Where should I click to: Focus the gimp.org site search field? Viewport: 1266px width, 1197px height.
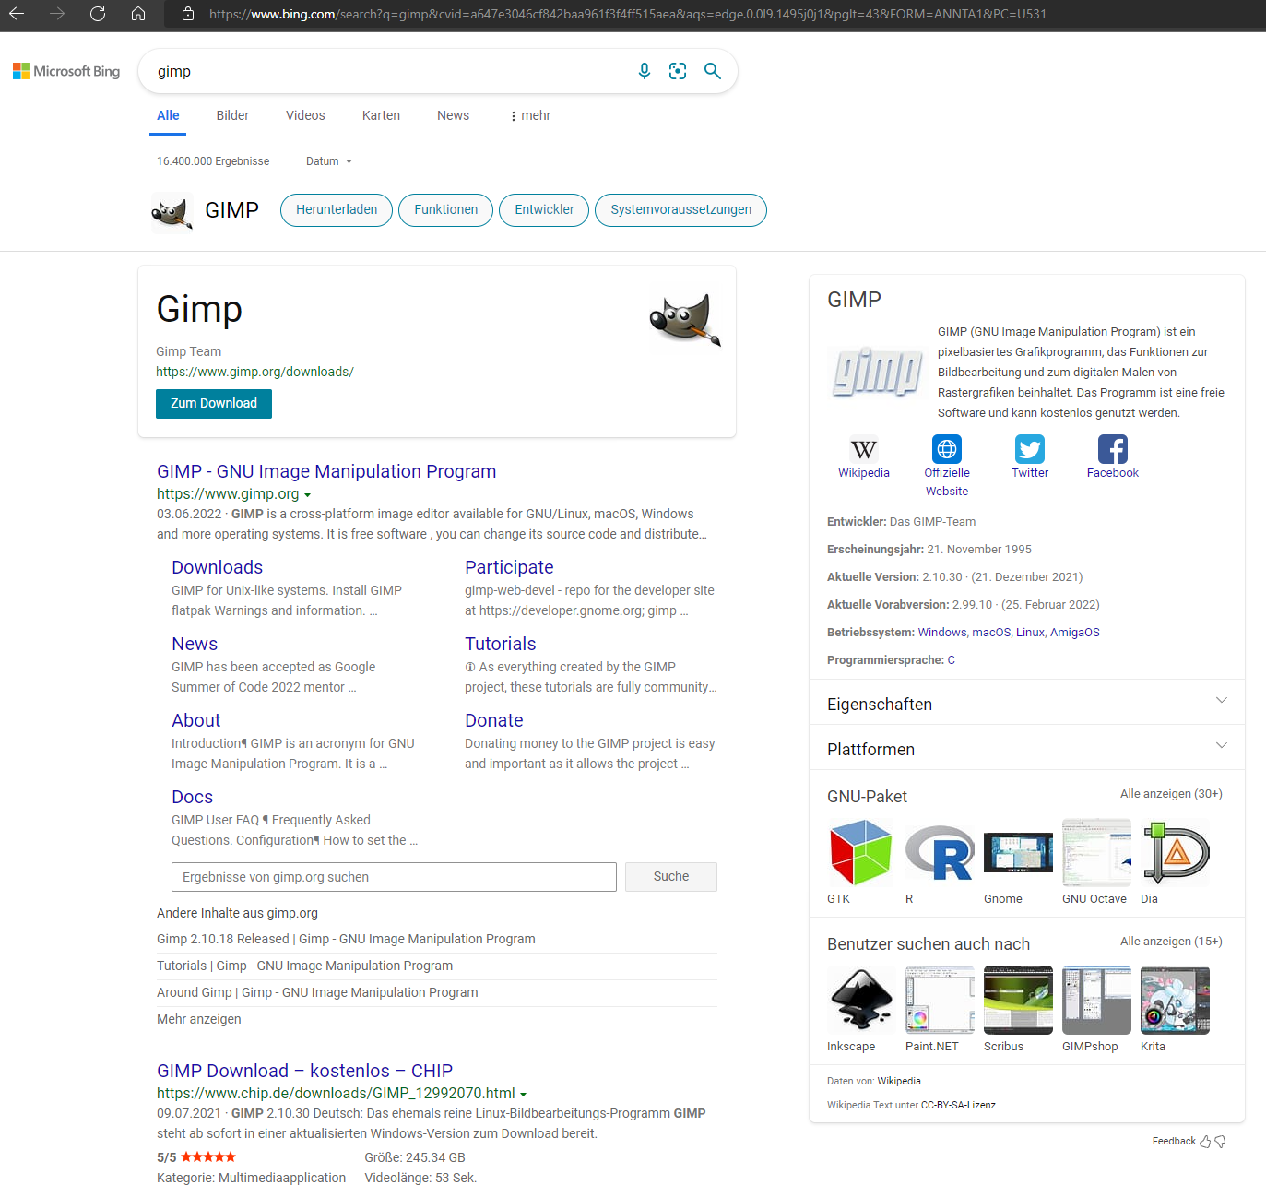(394, 877)
